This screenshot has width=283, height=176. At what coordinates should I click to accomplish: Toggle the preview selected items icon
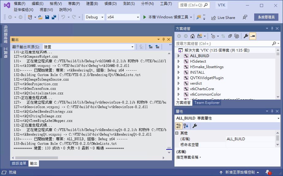point(253,36)
